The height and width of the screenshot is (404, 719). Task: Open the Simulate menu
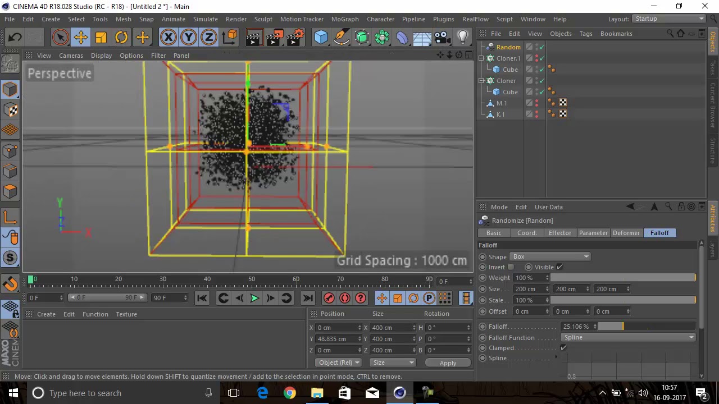(206, 19)
